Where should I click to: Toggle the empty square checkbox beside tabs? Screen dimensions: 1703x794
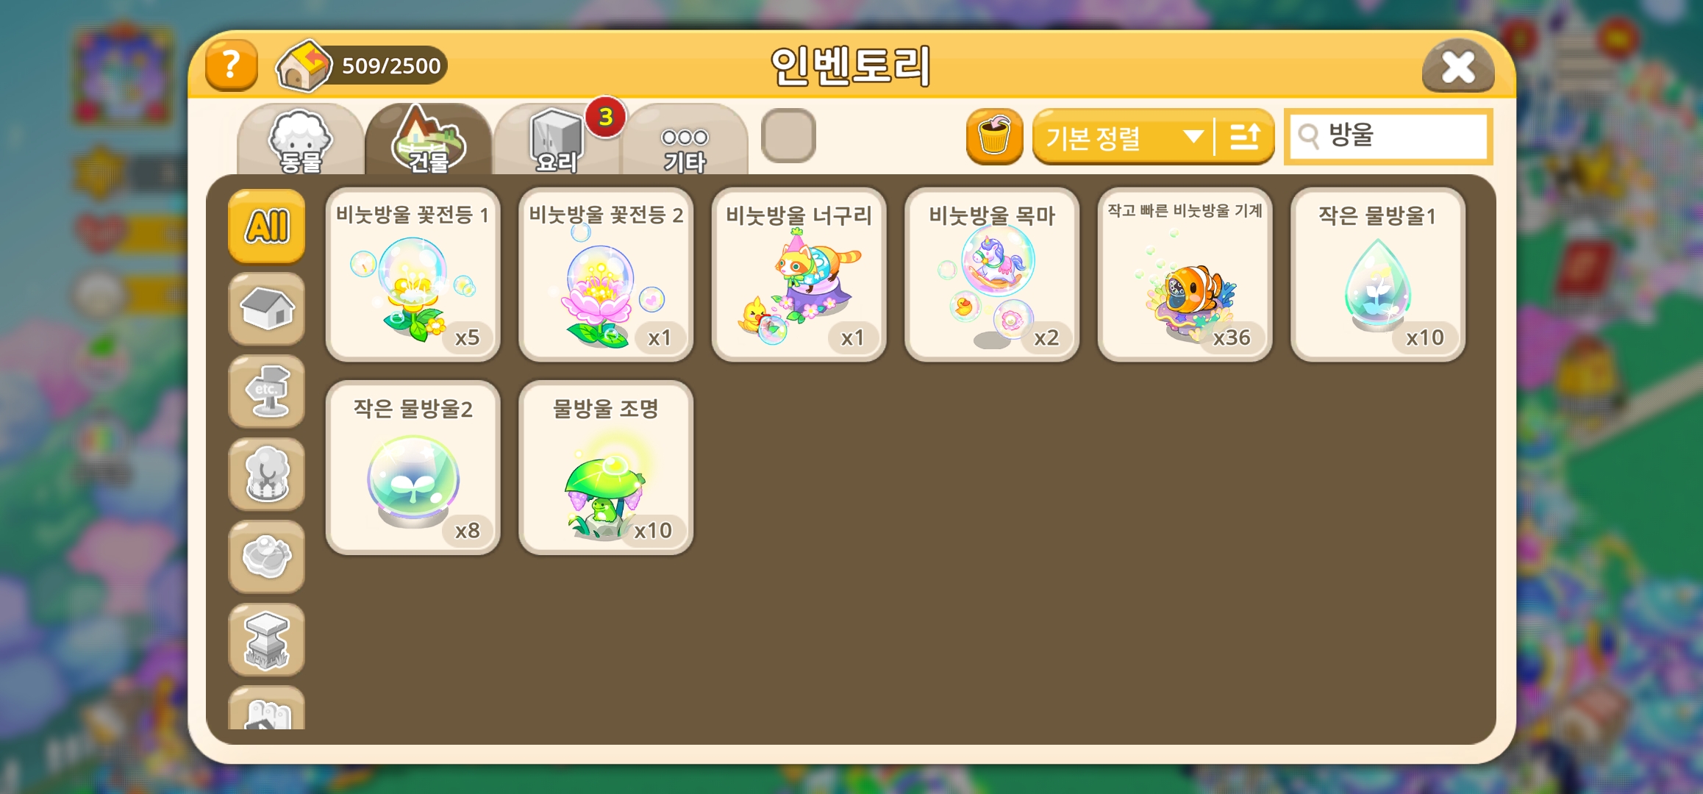tap(788, 136)
